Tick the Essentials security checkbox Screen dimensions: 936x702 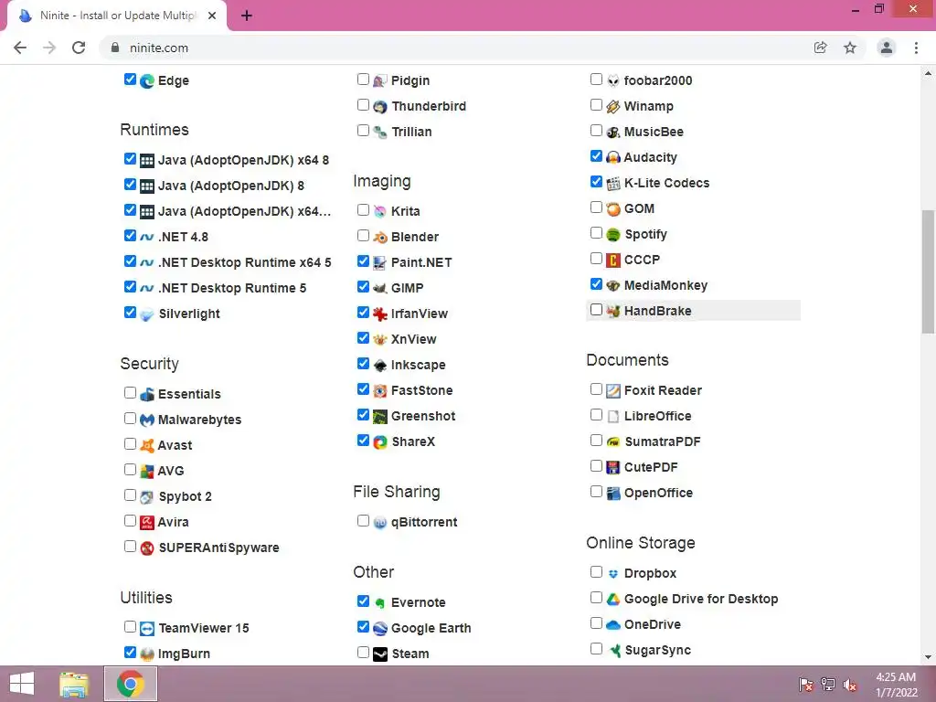130,392
